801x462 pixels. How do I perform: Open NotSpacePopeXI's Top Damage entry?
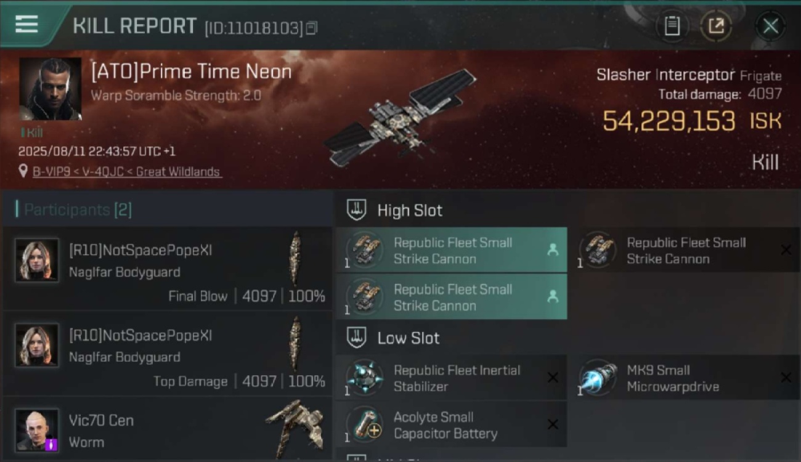pyautogui.click(x=168, y=354)
